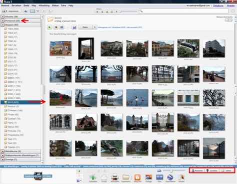Click the Afmelden sign-out link
237x184 pixels.
coord(231,6)
